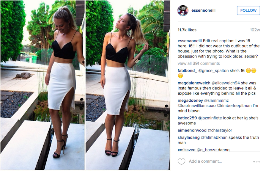This screenshot has width=266, height=171.
Task: Click the FOLLOW button
Action: point(248,10)
